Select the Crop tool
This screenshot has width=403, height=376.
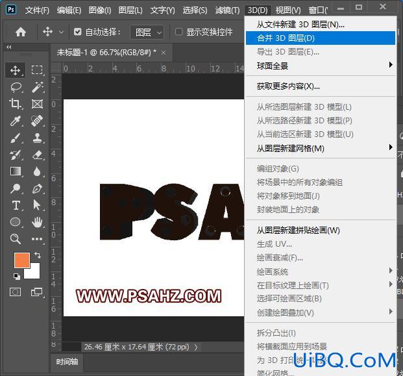tap(15, 104)
